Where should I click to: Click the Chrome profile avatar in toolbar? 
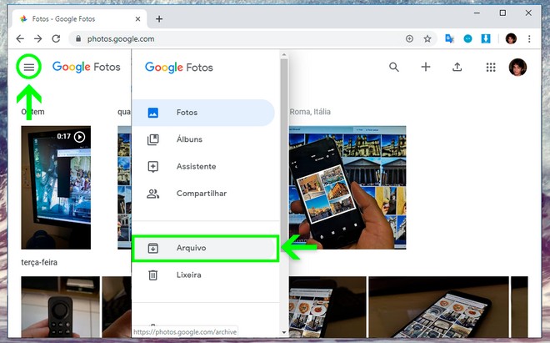click(511, 38)
